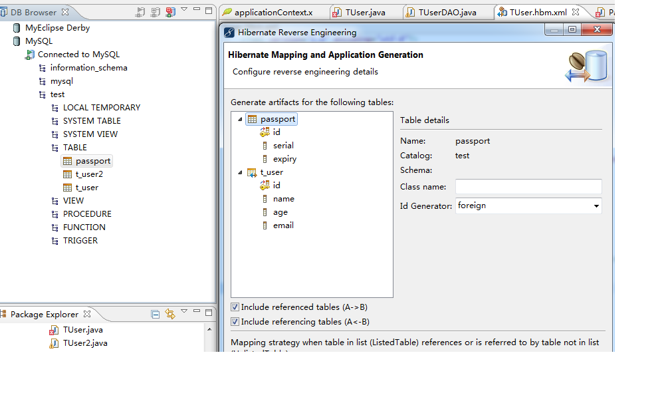670x419 pixels.
Task: Click the red database connection icon in DB Browser toolbar
Action: [x=170, y=12]
